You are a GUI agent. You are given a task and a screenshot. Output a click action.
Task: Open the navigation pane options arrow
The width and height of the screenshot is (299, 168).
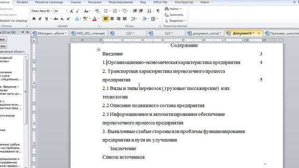(23, 32)
